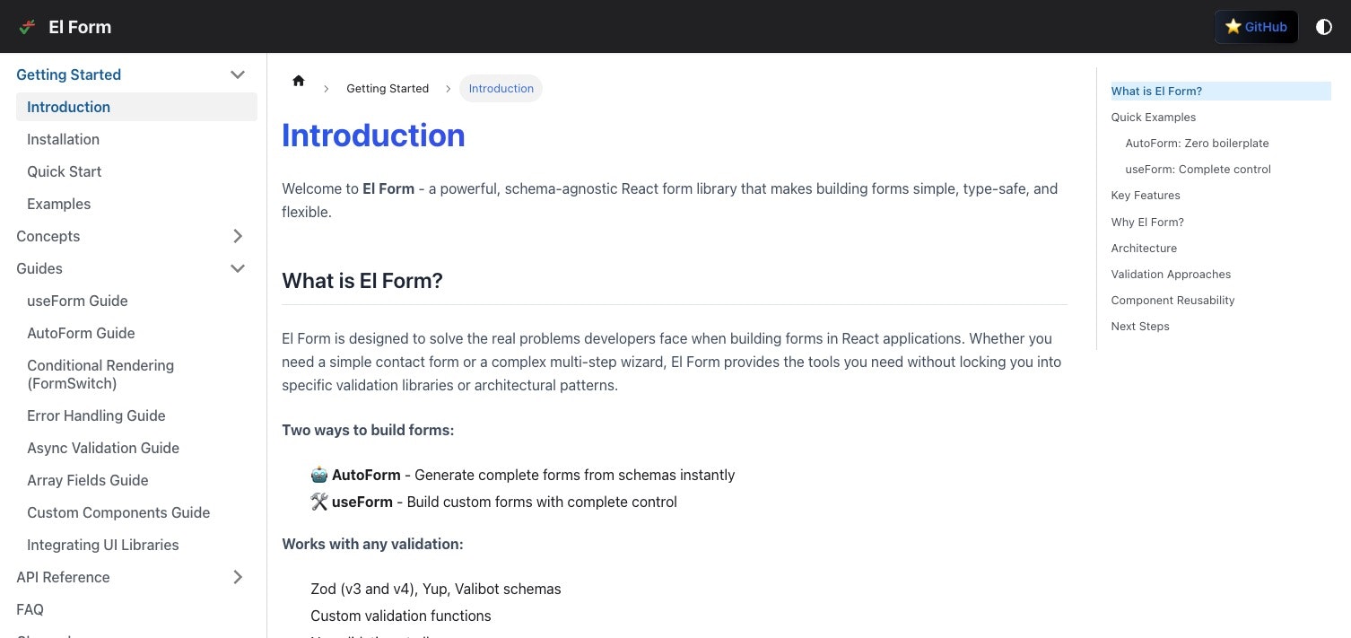Expand the API Reference section chevron

(x=238, y=577)
